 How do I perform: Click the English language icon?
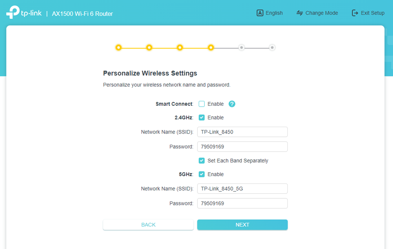pos(260,13)
